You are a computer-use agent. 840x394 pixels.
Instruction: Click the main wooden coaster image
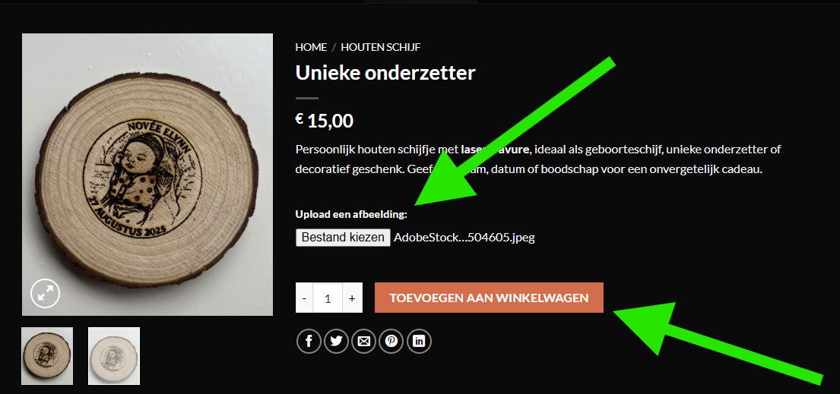pyautogui.click(x=147, y=175)
